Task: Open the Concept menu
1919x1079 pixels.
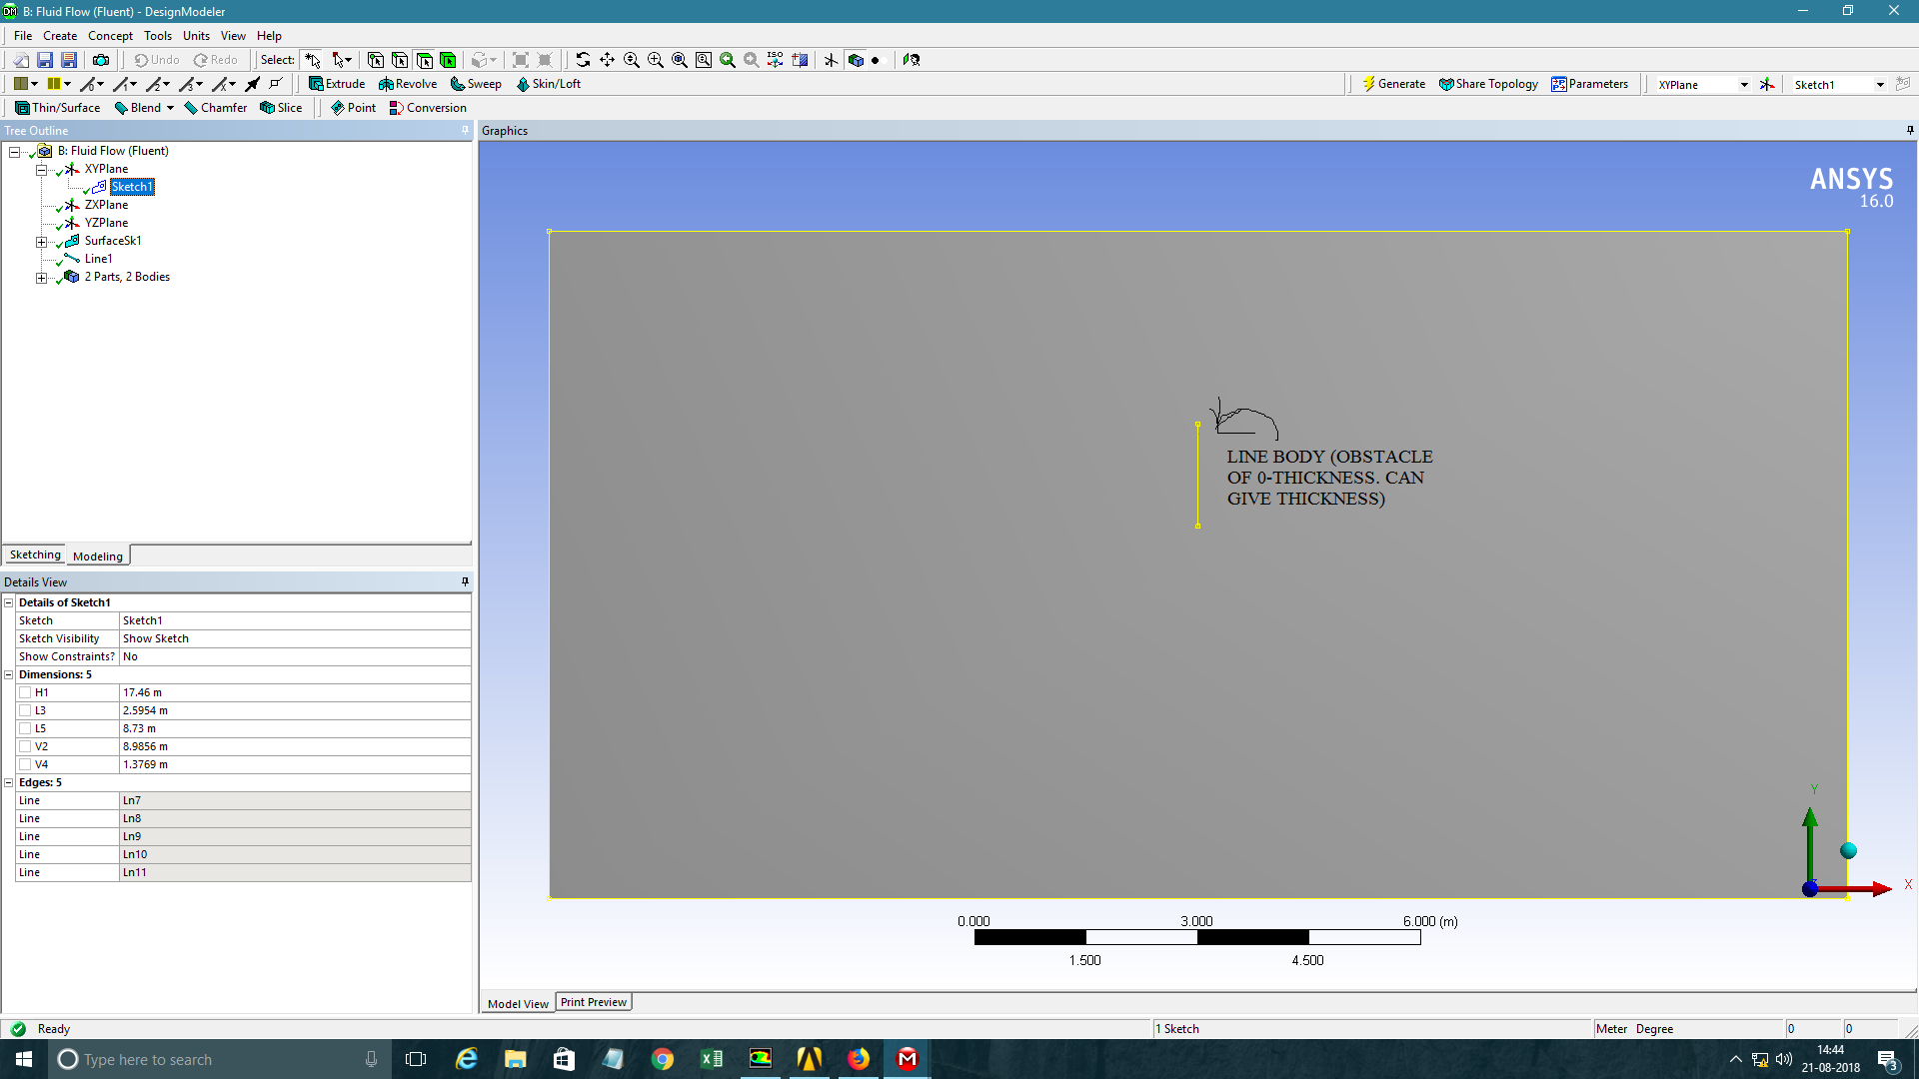Action: coord(110,36)
